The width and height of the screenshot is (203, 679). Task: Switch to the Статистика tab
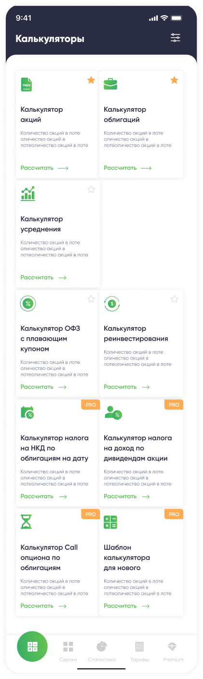pyautogui.click(x=102, y=651)
